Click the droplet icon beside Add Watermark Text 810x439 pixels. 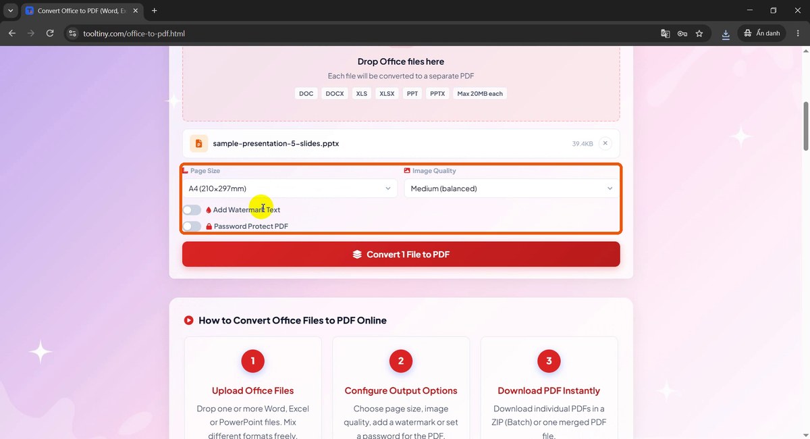point(209,210)
